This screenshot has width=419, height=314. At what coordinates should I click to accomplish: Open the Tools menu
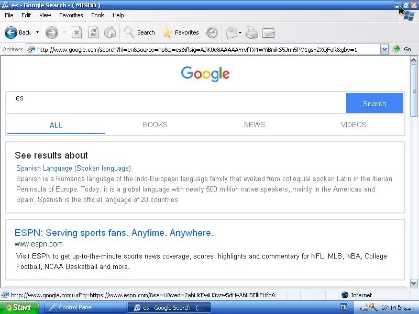pyautogui.click(x=98, y=15)
